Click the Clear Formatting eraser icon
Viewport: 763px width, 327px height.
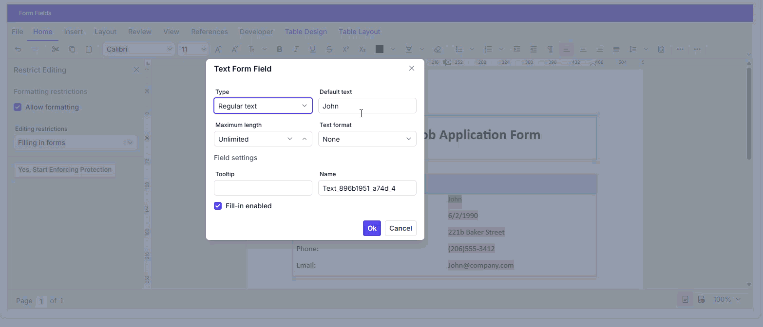pos(437,49)
